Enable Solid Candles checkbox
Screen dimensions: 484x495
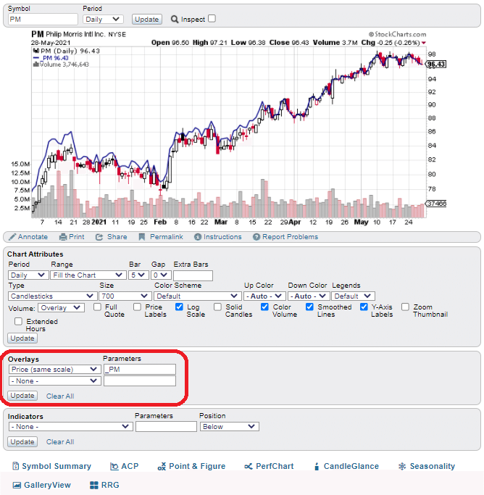click(217, 307)
